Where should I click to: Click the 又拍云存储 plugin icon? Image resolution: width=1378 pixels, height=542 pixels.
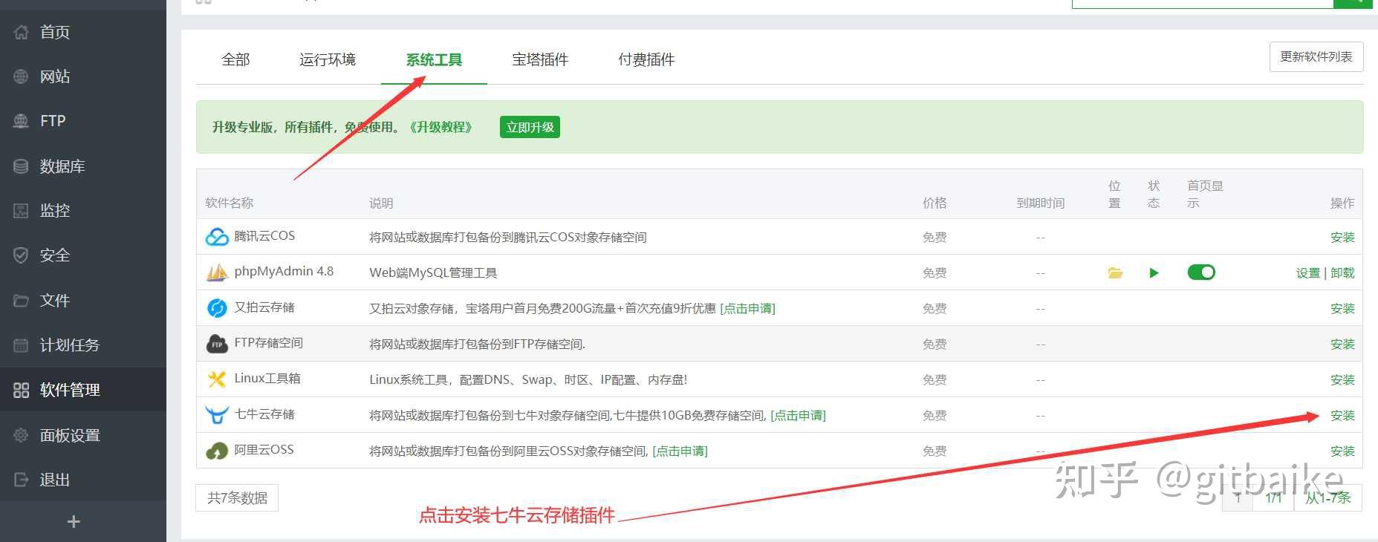pos(216,308)
